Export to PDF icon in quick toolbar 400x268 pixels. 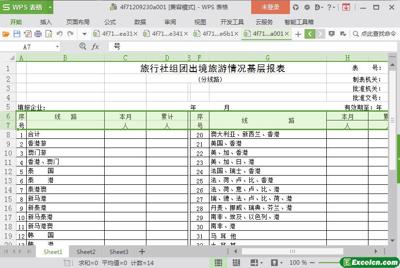pyautogui.click(x=28, y=34)
